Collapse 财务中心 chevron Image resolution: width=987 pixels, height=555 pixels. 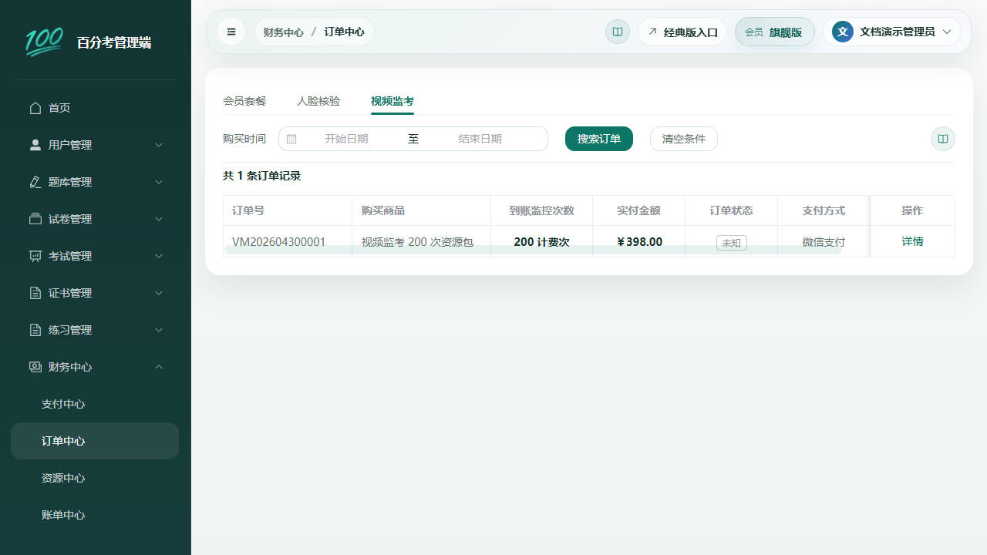pyautogui.click(x=159, y=367)
